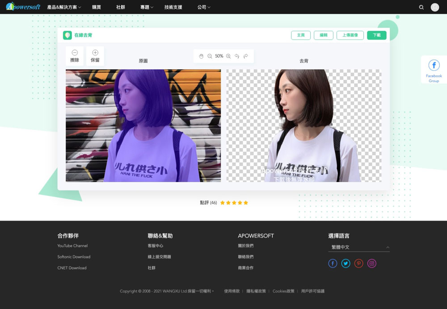Go to the 購買 menu item

point(97,7)
